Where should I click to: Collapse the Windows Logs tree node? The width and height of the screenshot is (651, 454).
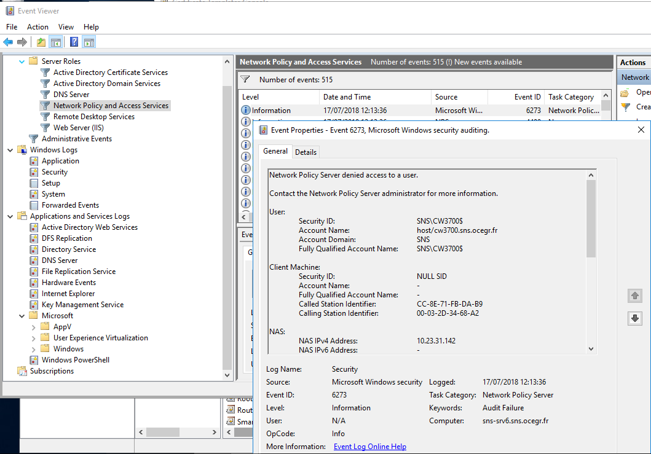(10, 151)
